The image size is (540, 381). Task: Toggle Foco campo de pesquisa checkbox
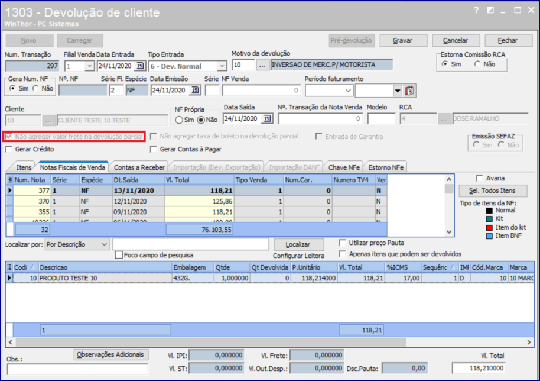coord(119,255)
